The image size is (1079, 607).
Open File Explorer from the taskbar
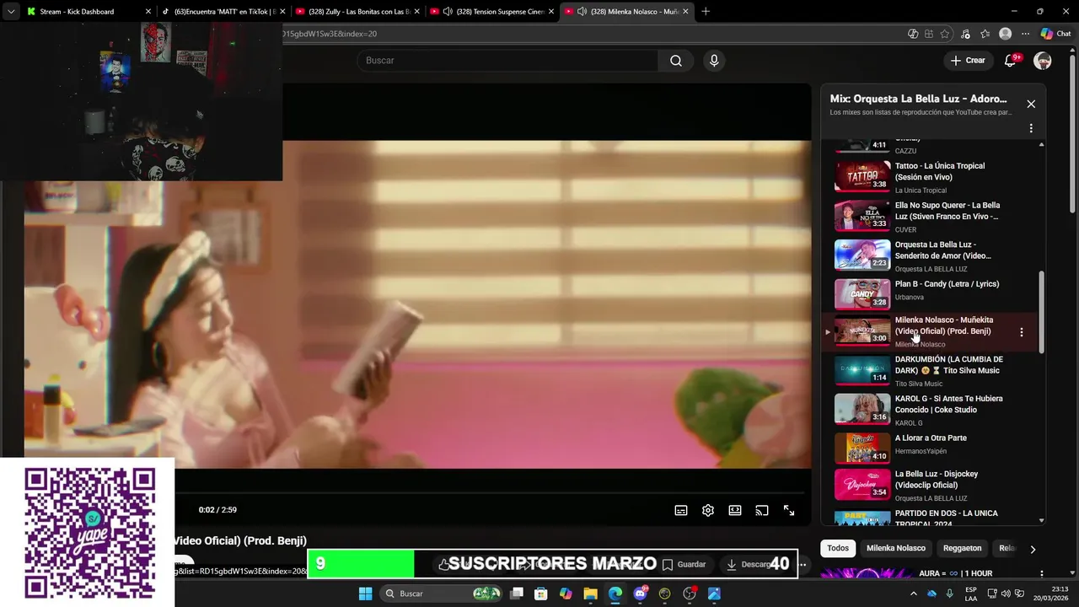590,594
